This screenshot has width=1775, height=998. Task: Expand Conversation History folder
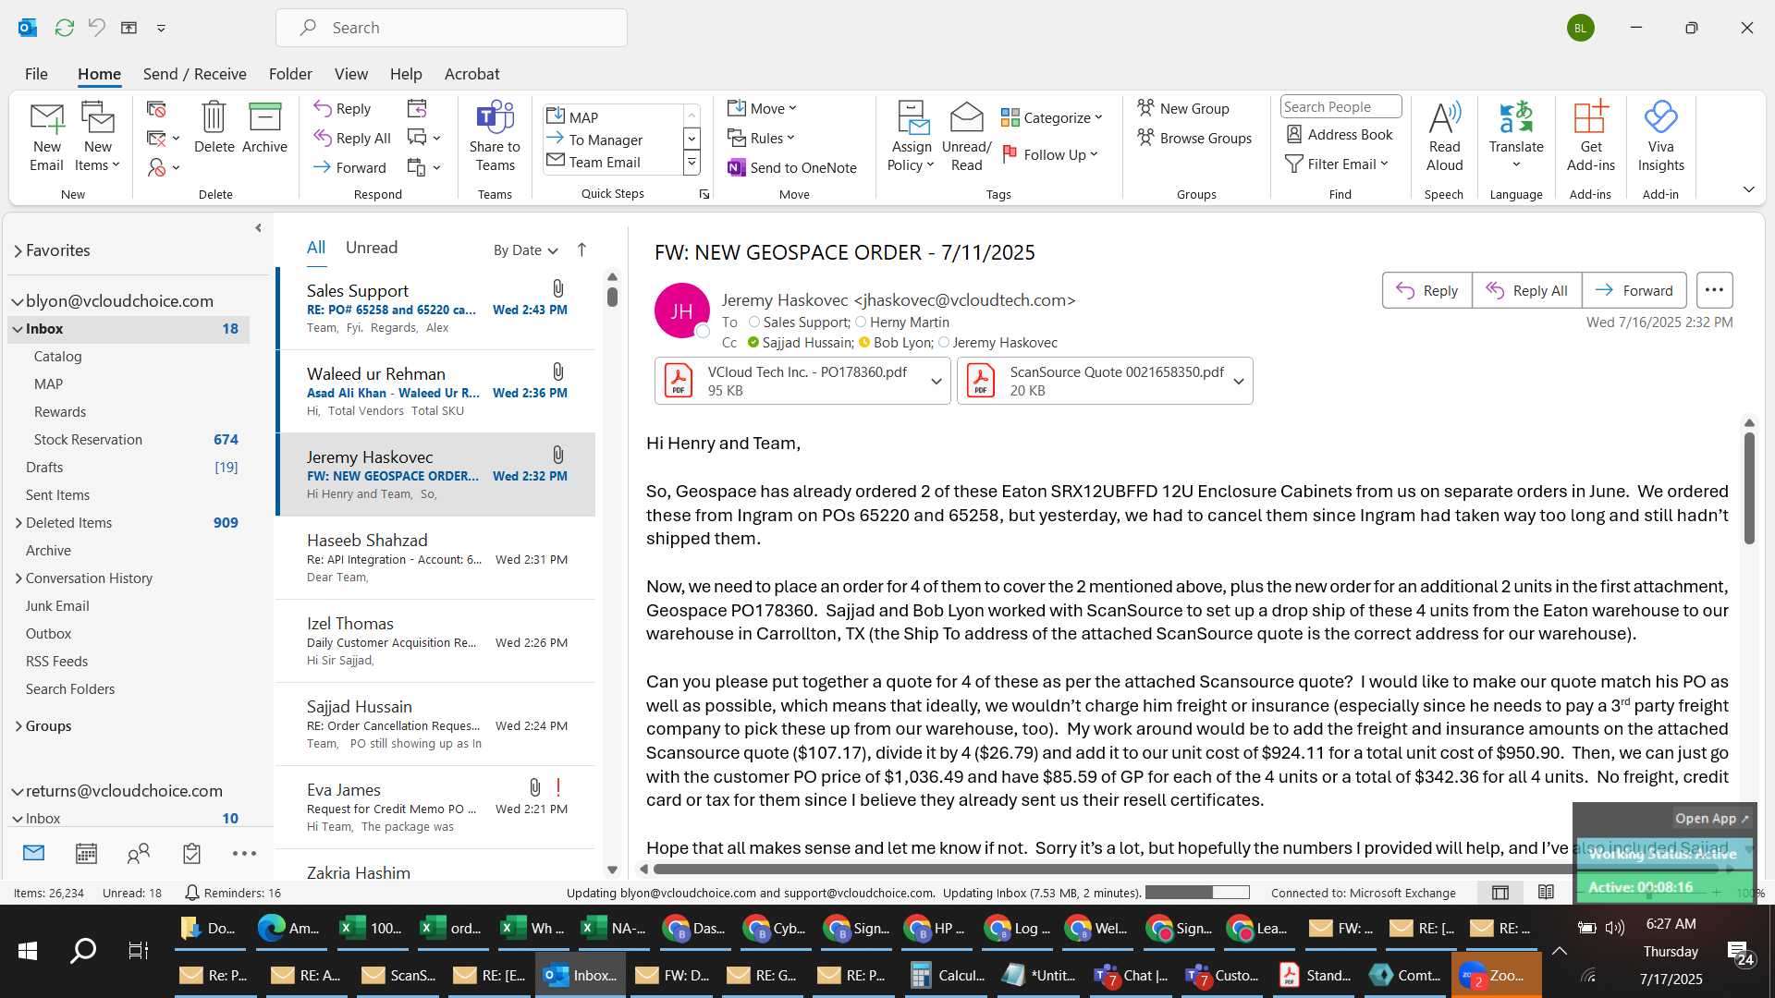pos(18,578)
